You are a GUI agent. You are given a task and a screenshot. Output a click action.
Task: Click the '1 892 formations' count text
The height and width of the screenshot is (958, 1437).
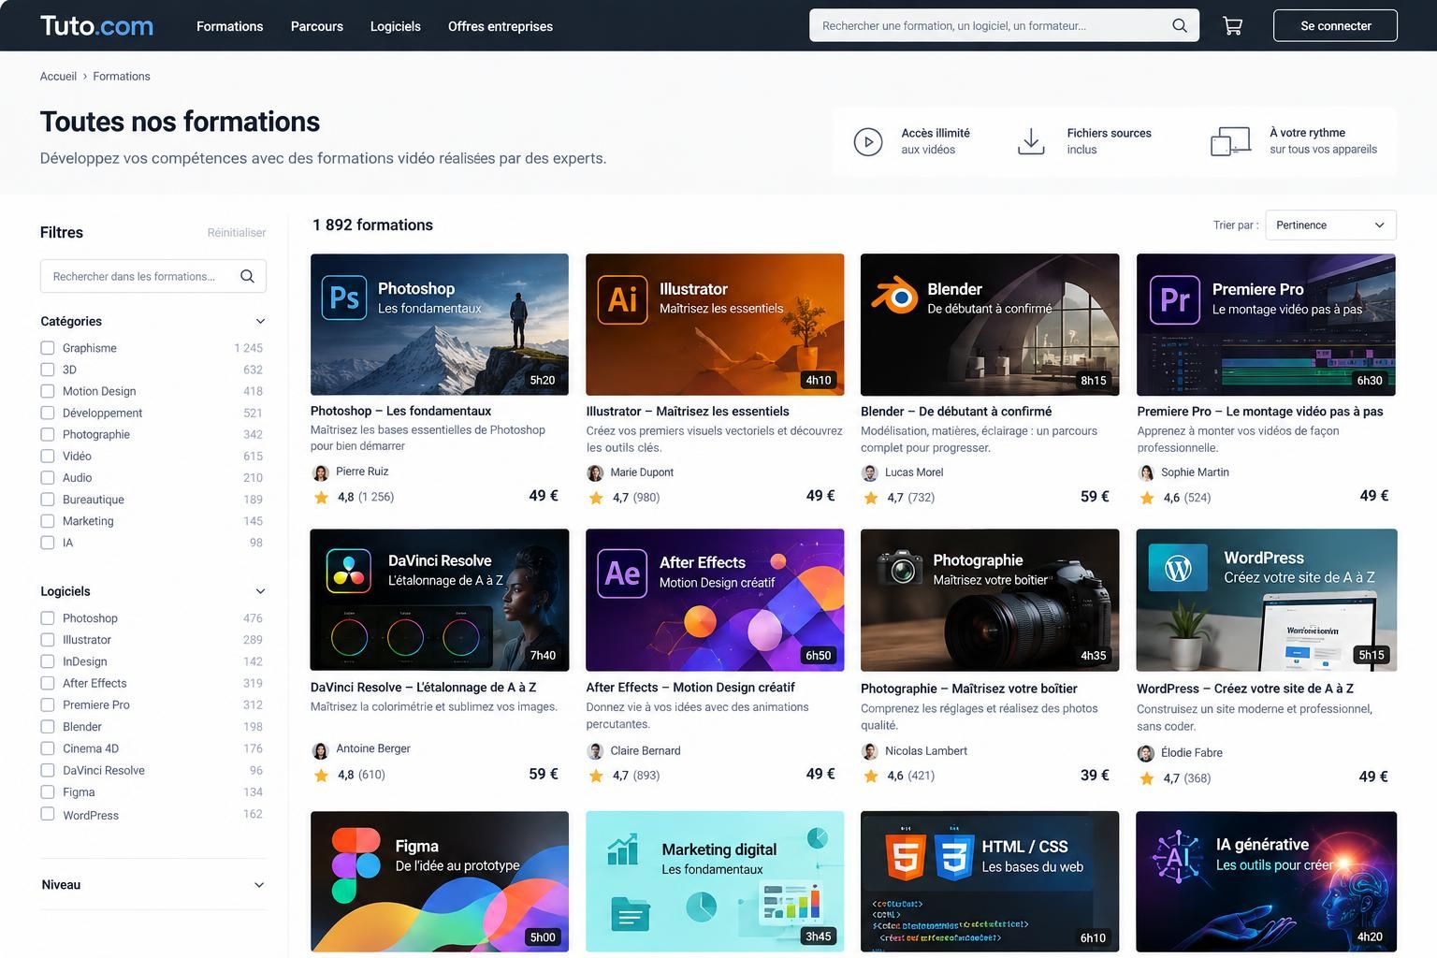(x=372, y=225)
